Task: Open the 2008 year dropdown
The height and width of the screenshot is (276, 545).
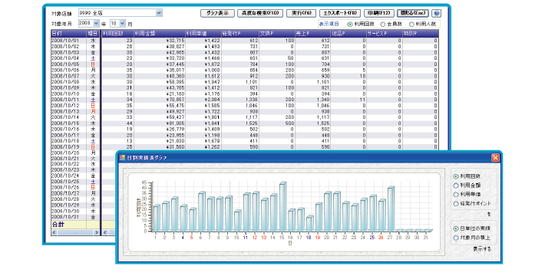Action: (x=96, y=23)
